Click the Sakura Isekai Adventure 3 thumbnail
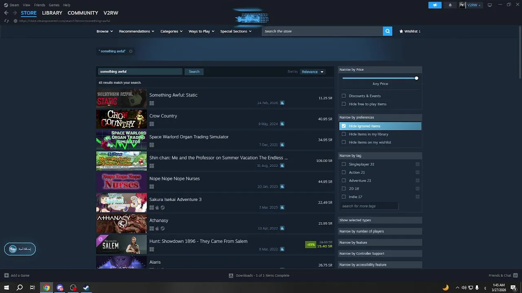The image size is (522, 293). (122, 203)
